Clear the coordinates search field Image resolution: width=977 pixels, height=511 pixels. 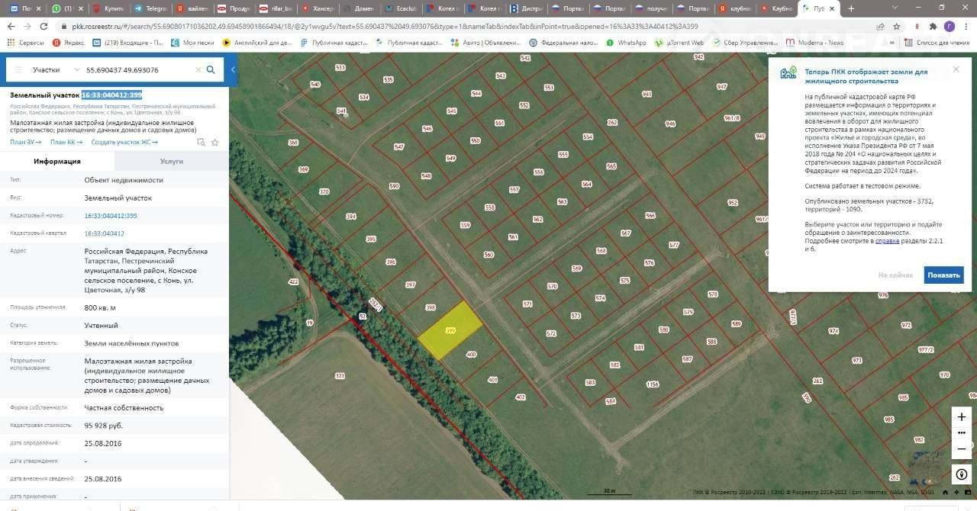click(198, 69)
